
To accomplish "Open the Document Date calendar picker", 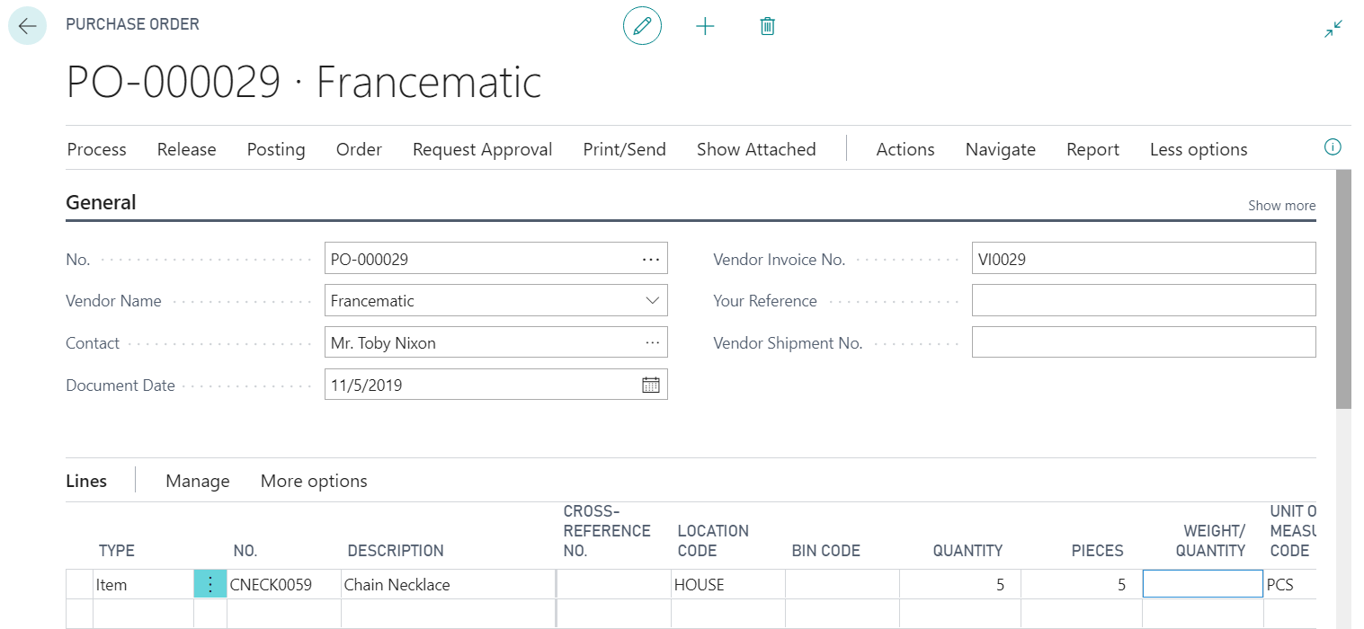I will pyautogui.click(x=651, y=385).
